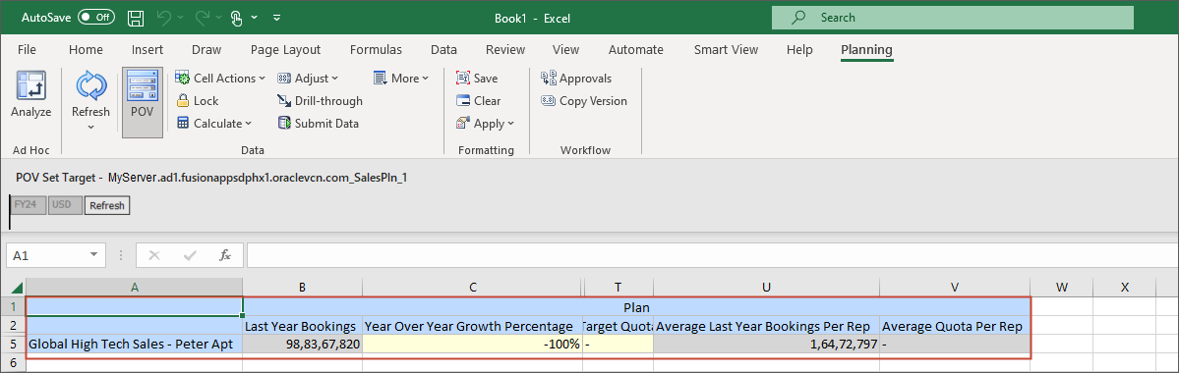Screen dimensions: 1179x373
Task: Switch to the Formulas tab
Action: click(376, 49)
